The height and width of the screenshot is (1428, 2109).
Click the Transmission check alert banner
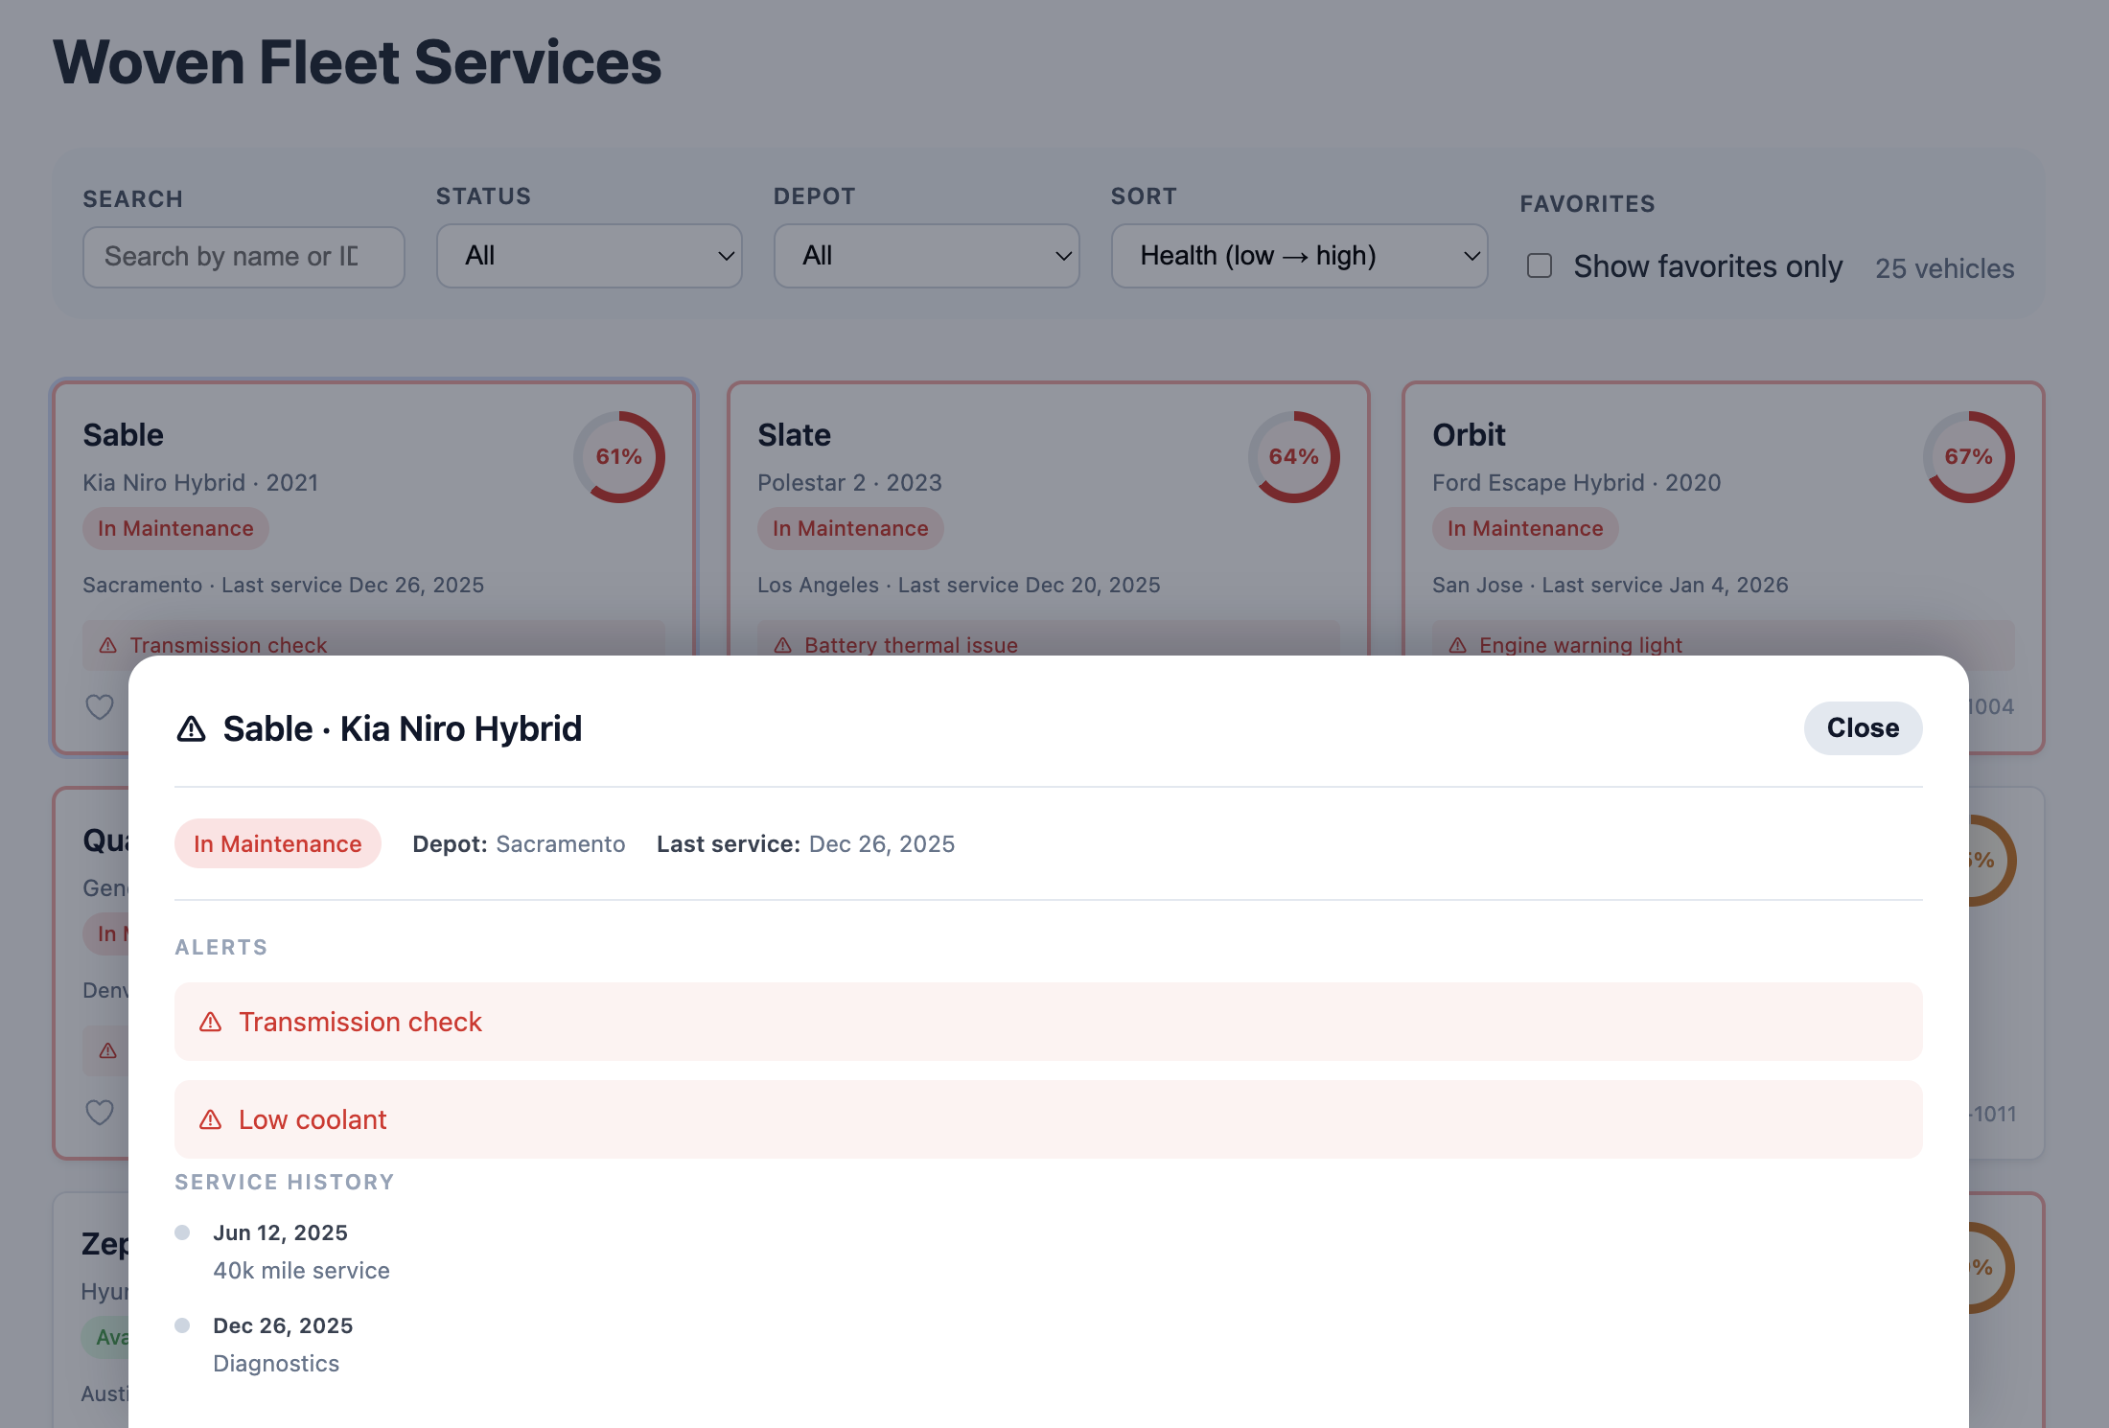coord(1048,1022)
